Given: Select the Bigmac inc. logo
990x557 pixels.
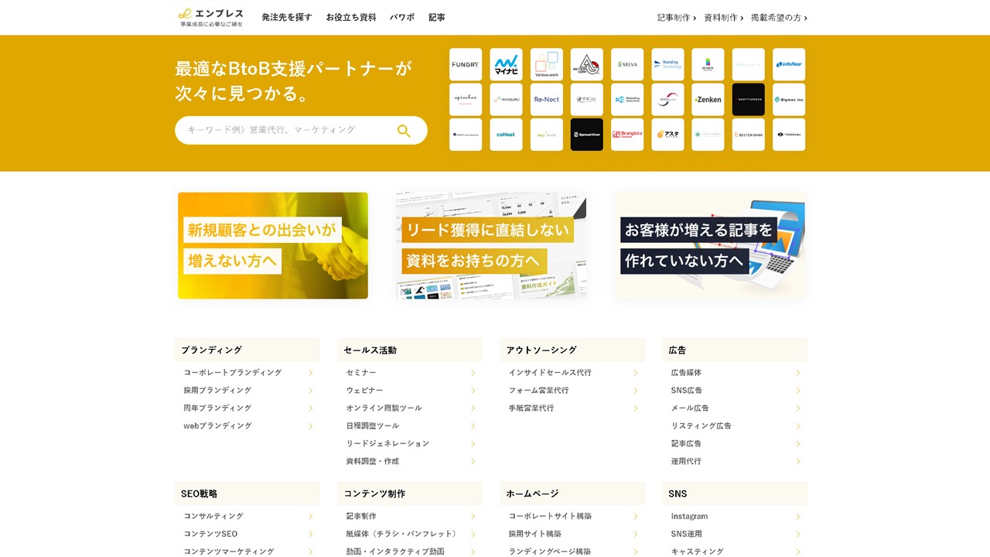Looking at the screenshot, I should point(788,99).
